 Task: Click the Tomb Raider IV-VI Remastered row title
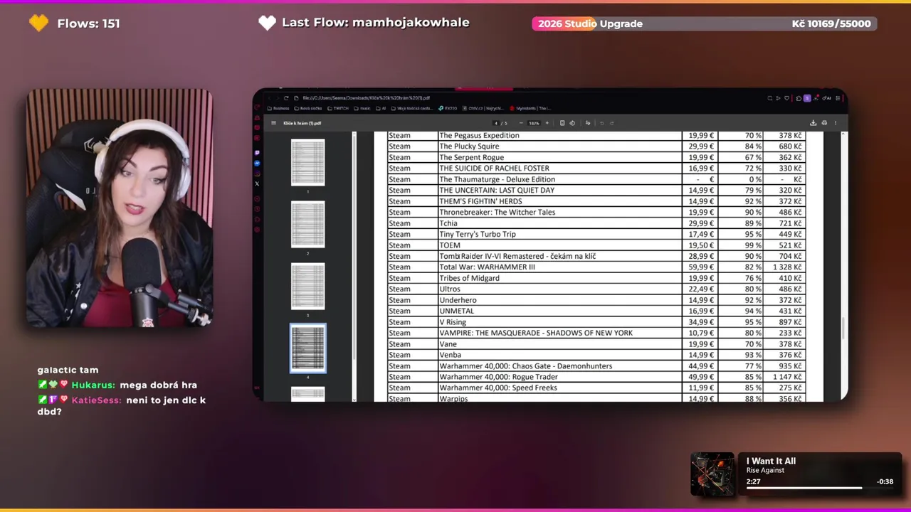517,256
